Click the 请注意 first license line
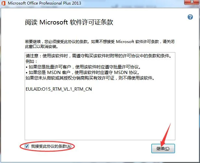 click(x=99, y=56)
